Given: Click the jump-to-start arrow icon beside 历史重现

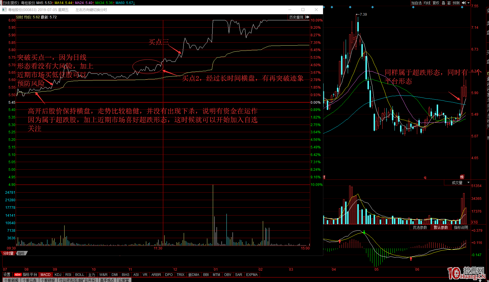Looking at the screenshot, I should point(307,17).
